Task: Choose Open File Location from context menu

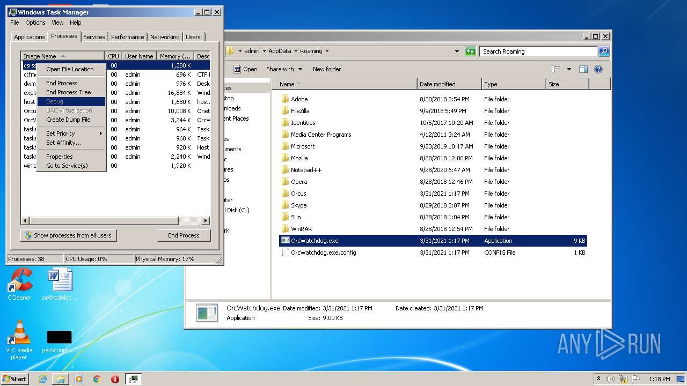Action: (x=71, y=69)
